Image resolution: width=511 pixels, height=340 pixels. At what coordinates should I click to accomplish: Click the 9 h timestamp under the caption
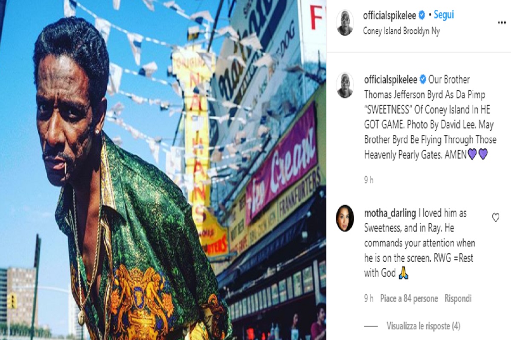[369, 180]
